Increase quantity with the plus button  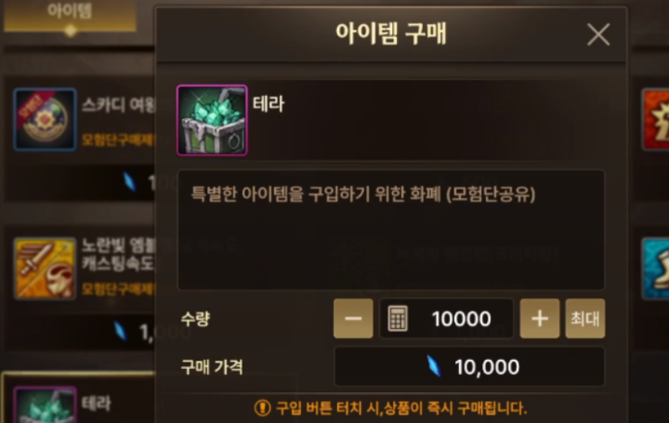(x=540, y=319)
